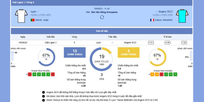Click Lyon's 67% donut chart

[x=46, y=57]
